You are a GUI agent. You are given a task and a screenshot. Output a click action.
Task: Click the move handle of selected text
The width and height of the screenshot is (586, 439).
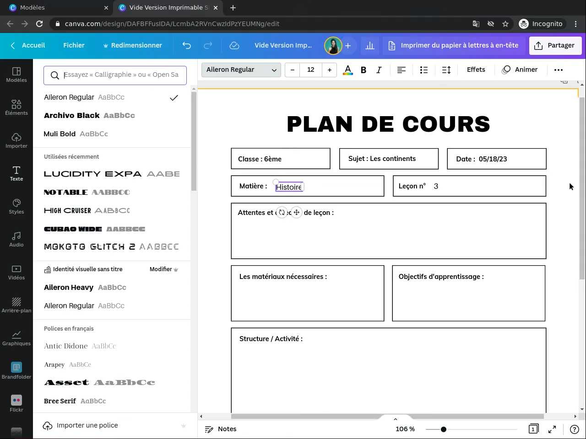pyautogui.click(x=297, y=212)
